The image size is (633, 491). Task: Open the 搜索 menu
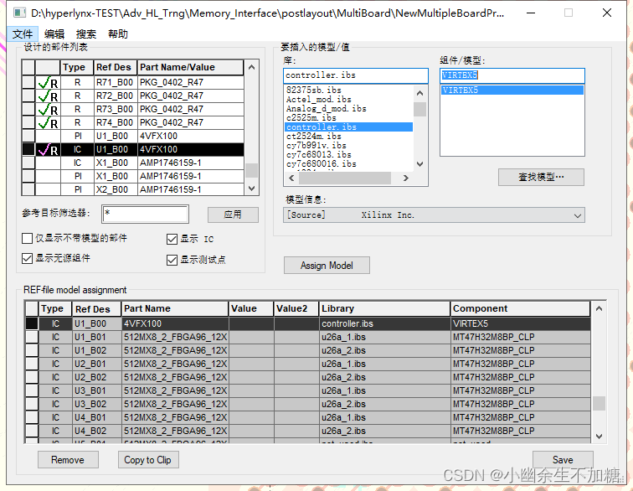(86, 34)
